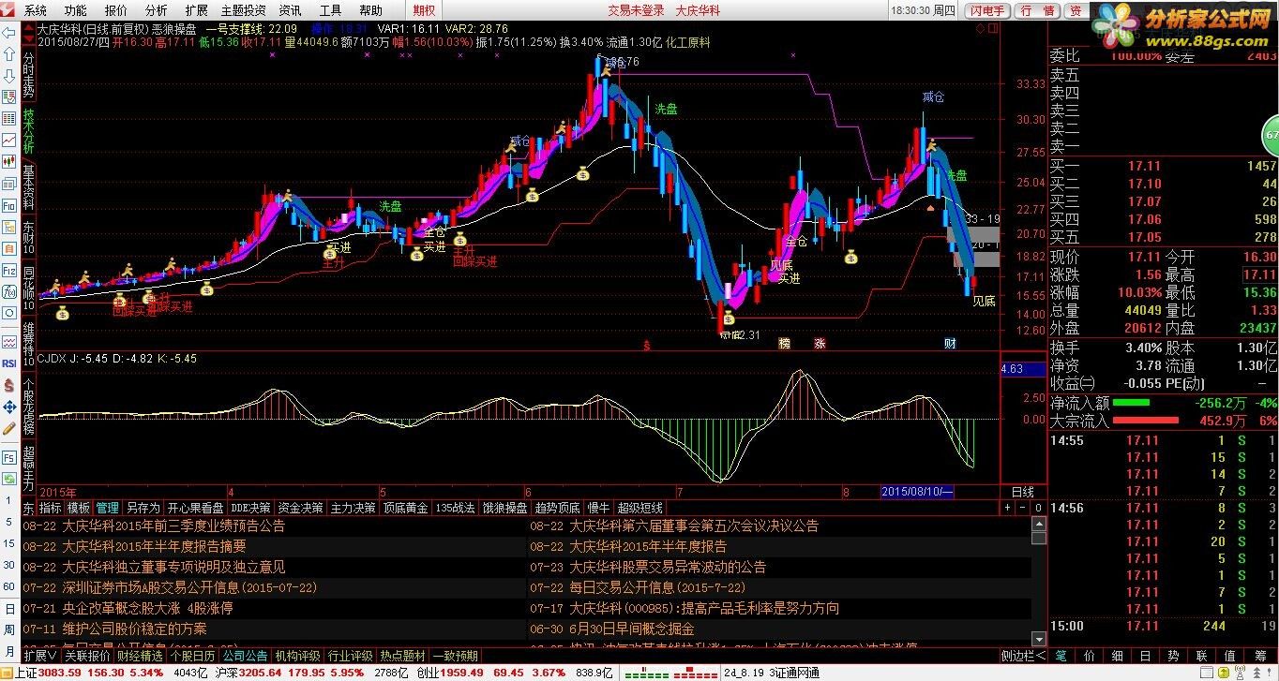Image resolution: width=1279 pixels, height=681 pixels.
Task: Expand the 扩展 dropdown at bottom
Action: coord(40,656)
